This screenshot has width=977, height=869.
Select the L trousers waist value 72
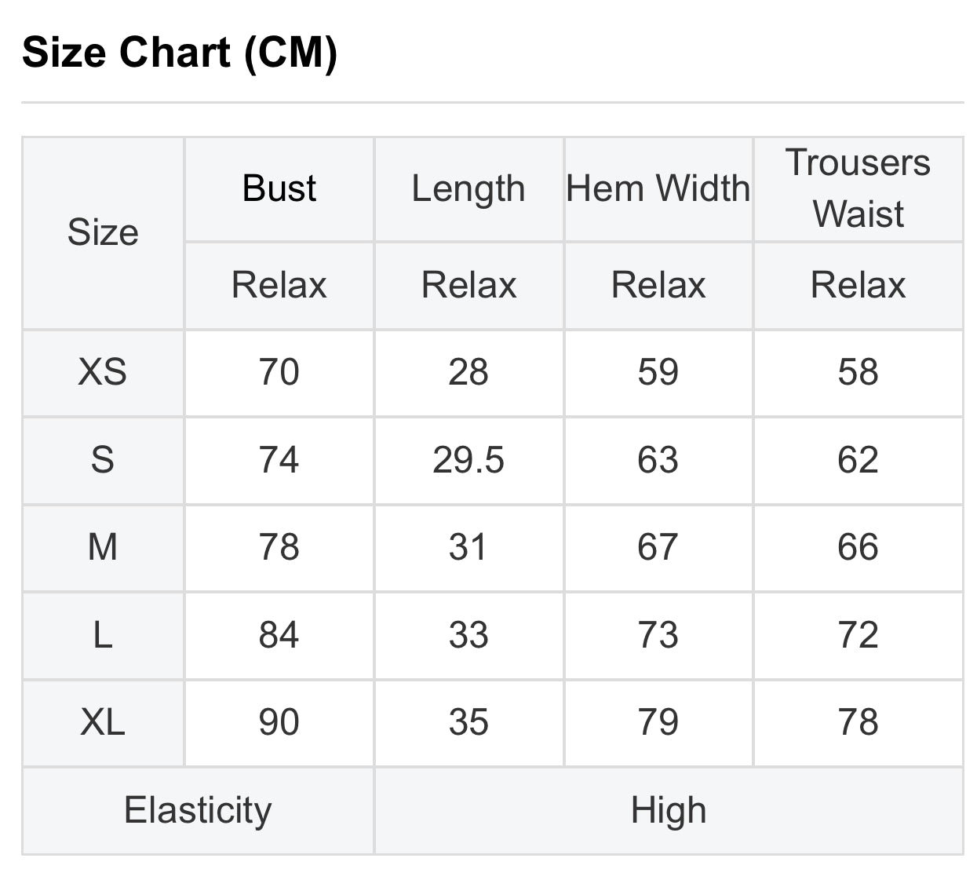[858, 635]
